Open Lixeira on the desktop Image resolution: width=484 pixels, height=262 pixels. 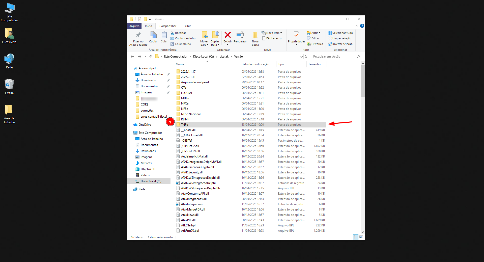(9, 86)
